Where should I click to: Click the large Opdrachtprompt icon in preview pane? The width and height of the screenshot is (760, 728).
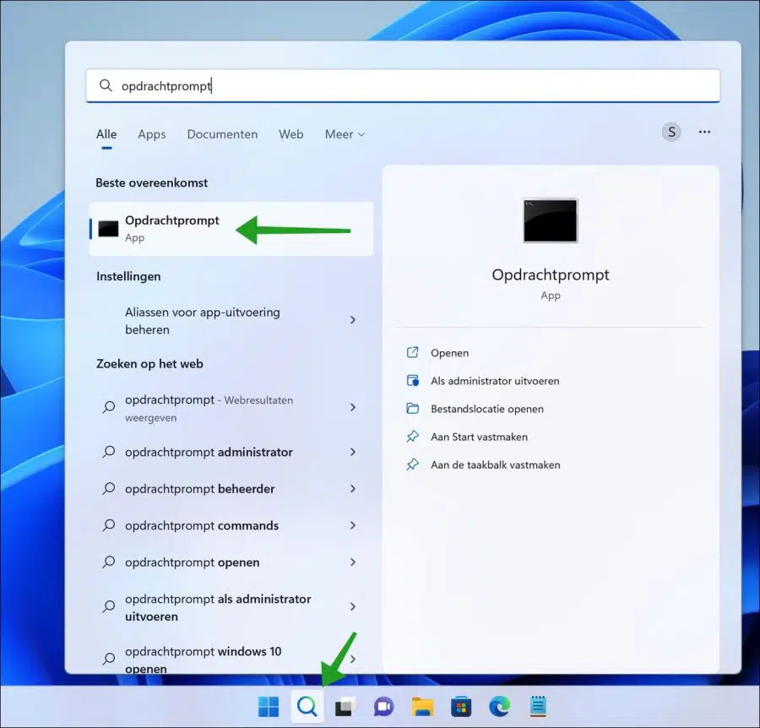pyautogui.click(x=550, y=220)
